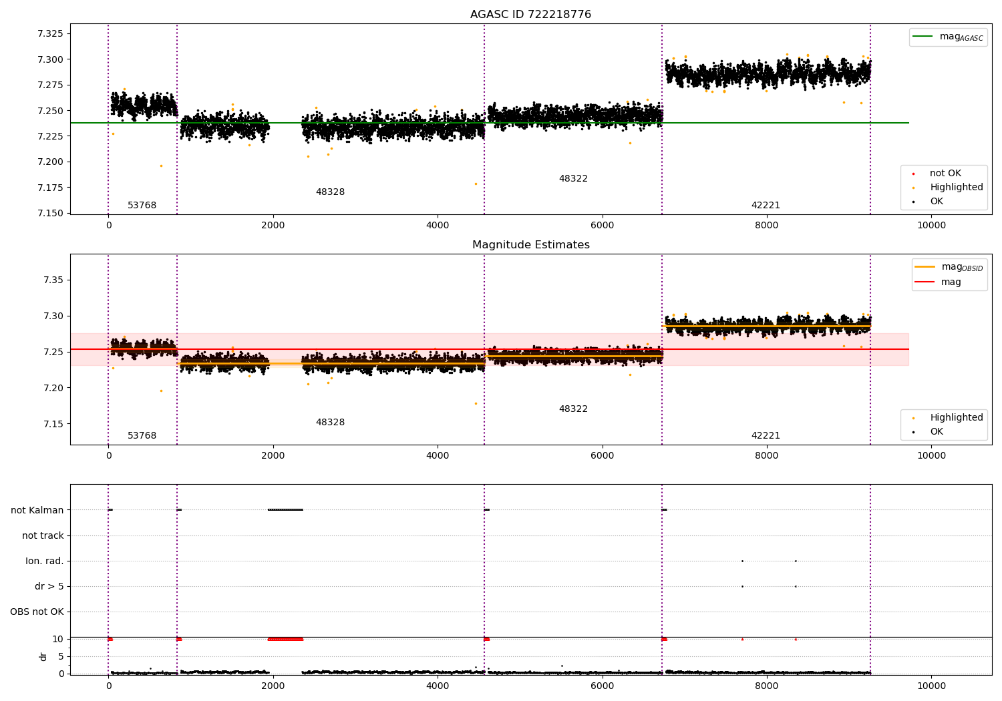Screen dimensions: 1002x701
Task: Select the green mag AGASC legend line
Action: pos(923,37)
